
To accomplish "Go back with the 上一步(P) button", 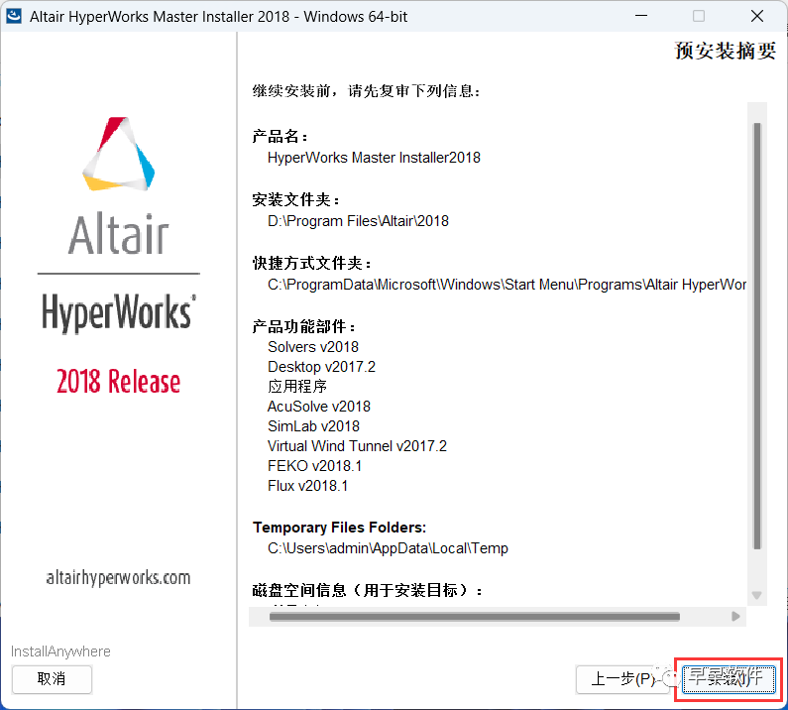I will [x=623, y=679].
